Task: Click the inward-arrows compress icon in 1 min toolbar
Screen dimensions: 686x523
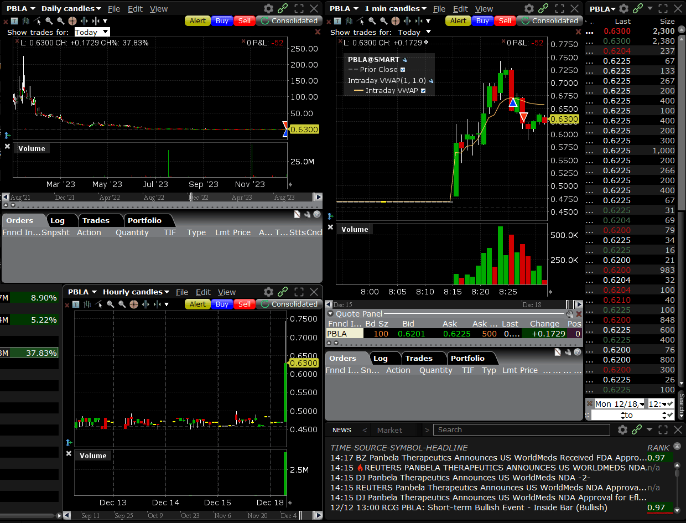Action: (419, 21)
